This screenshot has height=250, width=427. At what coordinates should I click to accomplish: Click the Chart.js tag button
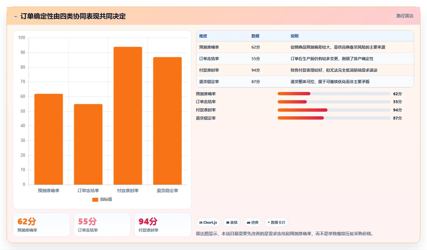click(x=208, y=222)
